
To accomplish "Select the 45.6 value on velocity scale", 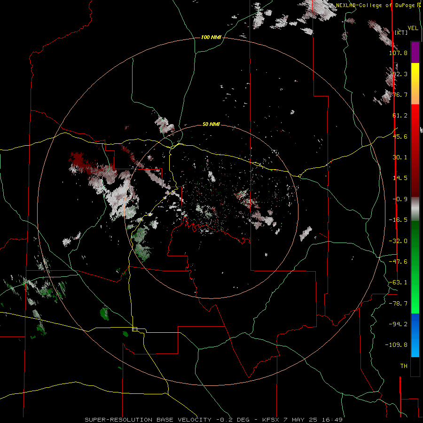I will (x=400, y=136).
